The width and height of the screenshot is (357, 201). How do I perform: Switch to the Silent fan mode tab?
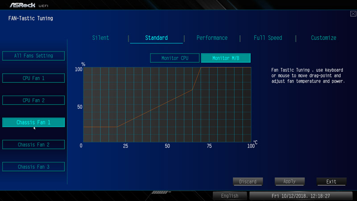[x=100, y=38]
